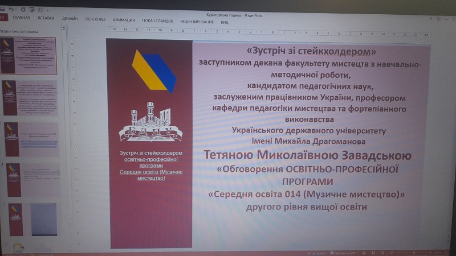Viewport: 456px width, 256px height.
Task: Select section header 'Раздел без заголовка'
Action: coord(19,31)
